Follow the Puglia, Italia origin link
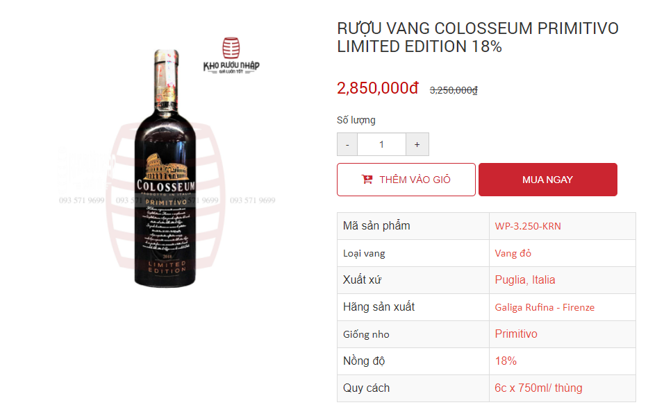Screen dimensions: 648x414 click(x=525, y=280)
